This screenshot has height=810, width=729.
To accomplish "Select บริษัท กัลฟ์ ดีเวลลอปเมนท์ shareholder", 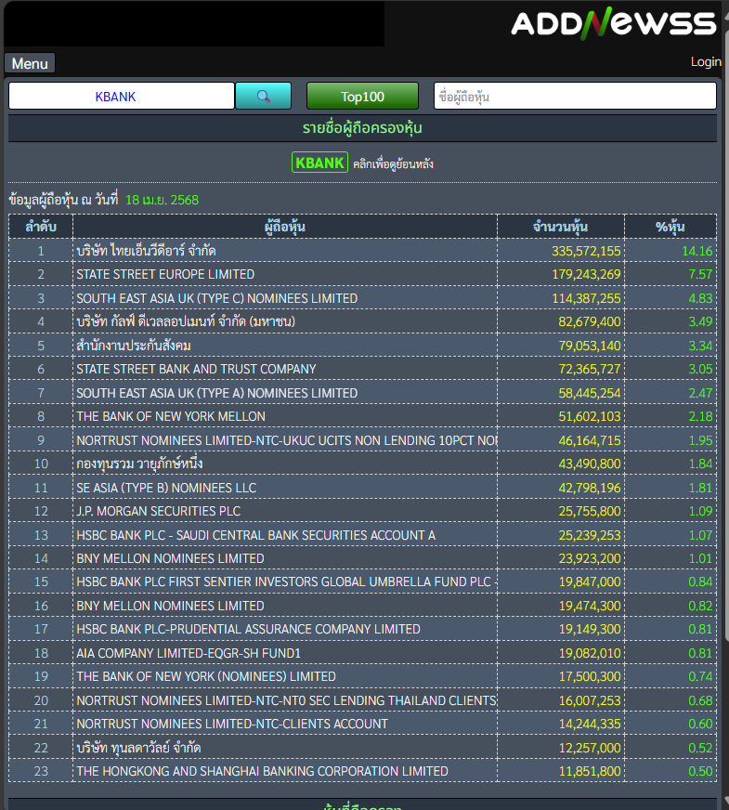I will pyautogui.click(x=186, y=321).
